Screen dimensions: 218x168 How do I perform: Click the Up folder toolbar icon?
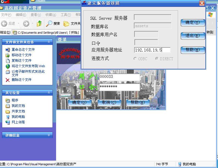point(39,24)
